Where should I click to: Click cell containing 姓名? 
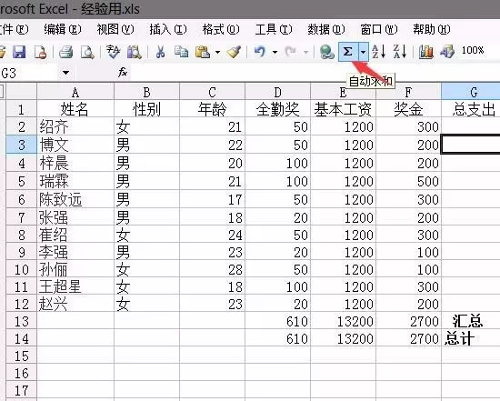tap(75, 109)
